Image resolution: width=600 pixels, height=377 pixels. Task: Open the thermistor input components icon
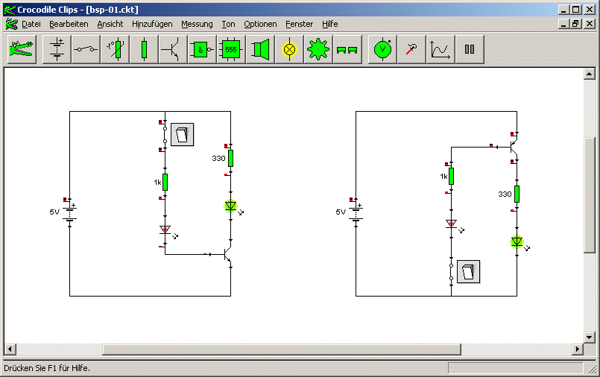116,49
